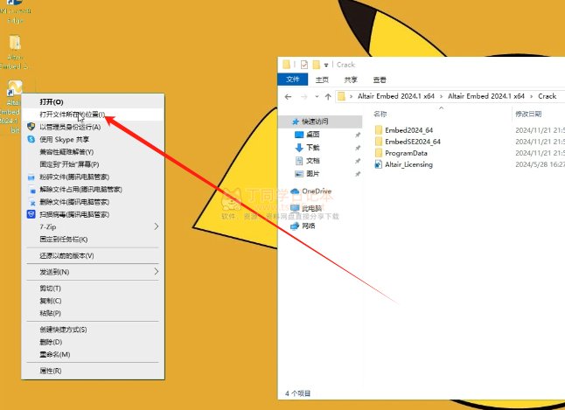This screenshot has width=565, height=410.
Task: Choose 剪切(T) in context menu
Action: (50, 288)
